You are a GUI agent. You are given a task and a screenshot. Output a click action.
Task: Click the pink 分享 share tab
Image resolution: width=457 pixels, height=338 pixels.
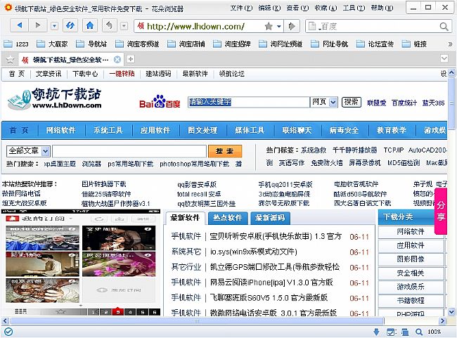point(441,212)
